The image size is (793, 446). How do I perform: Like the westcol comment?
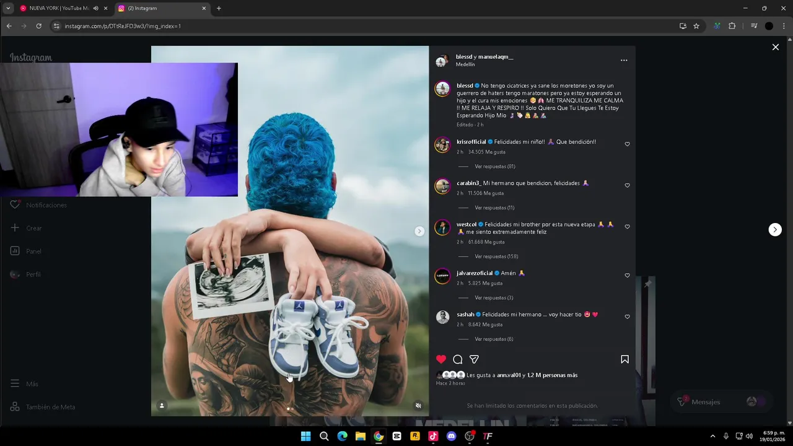[x=627, y=227]
